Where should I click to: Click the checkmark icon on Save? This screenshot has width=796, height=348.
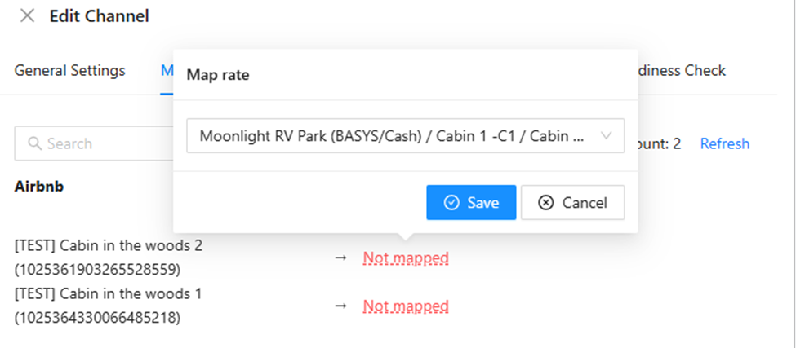451,203
